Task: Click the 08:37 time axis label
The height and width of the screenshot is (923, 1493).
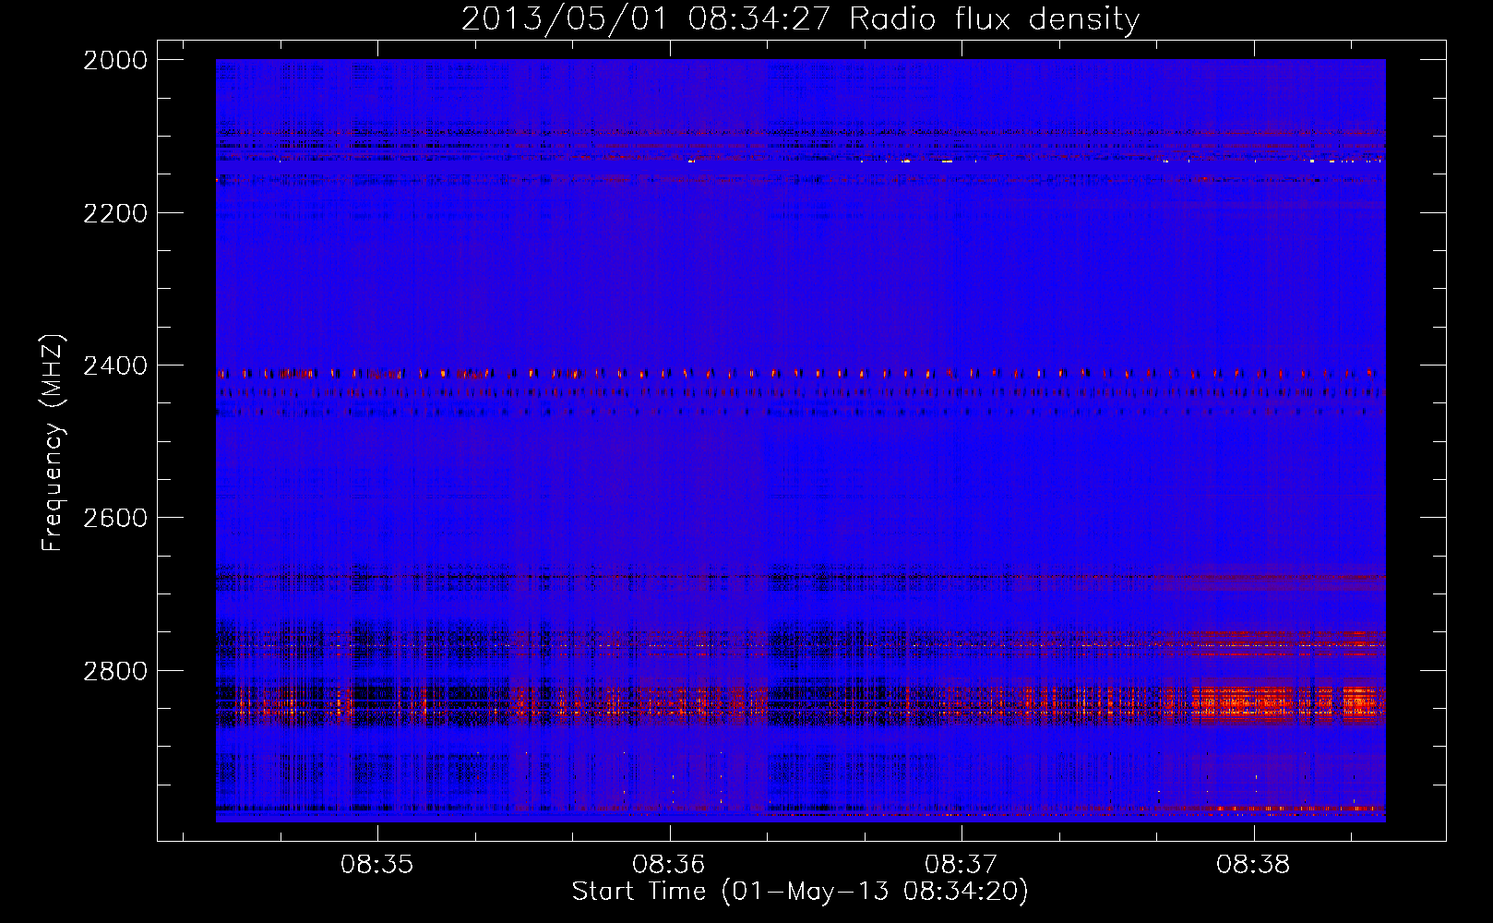Action: point(961,865)
